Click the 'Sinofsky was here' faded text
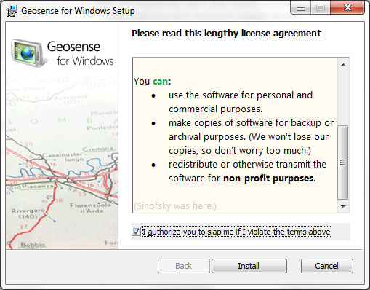 click(x=175, y=206)
